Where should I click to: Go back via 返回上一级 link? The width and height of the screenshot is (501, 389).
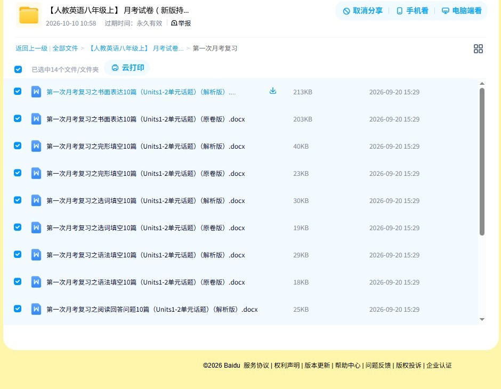(x=31, y=48)
